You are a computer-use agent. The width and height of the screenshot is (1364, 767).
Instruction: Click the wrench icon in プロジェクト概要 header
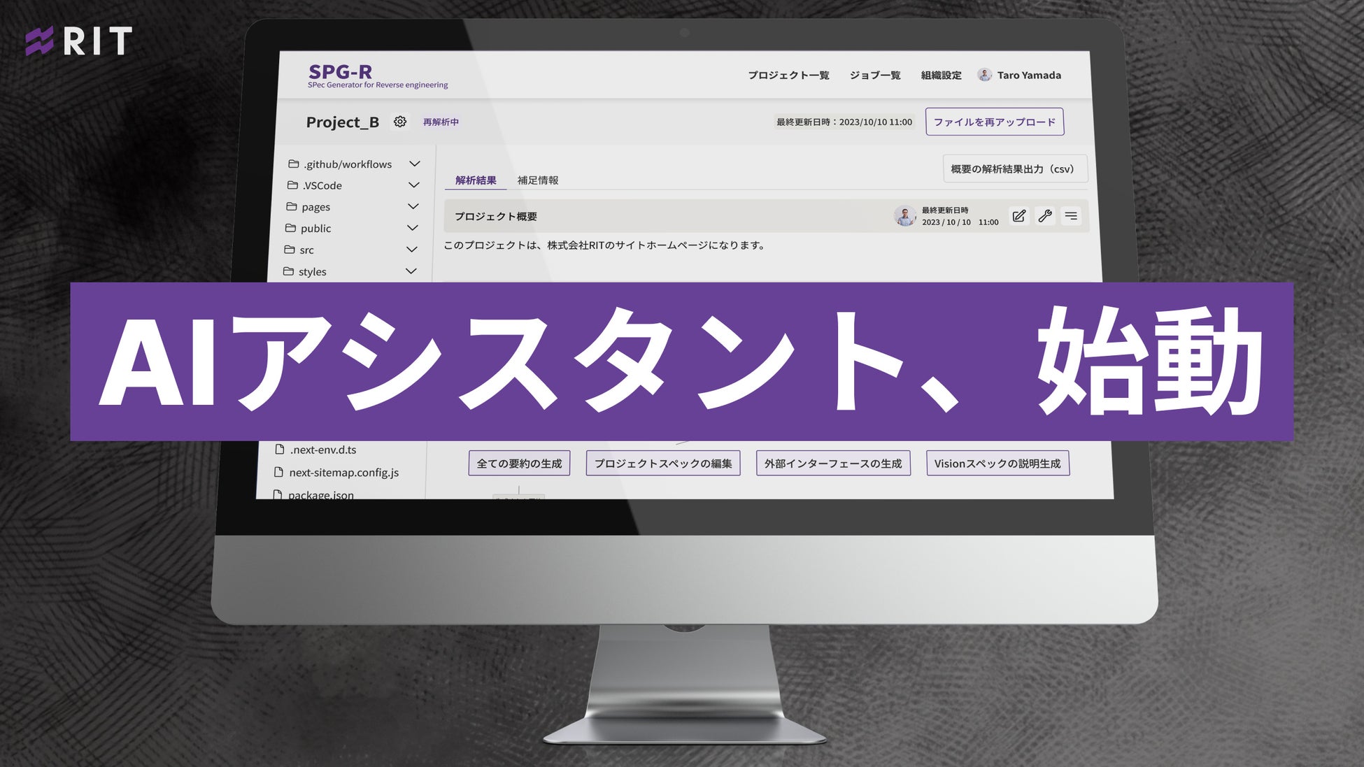pyautogui.click(x=1045, y=216)
